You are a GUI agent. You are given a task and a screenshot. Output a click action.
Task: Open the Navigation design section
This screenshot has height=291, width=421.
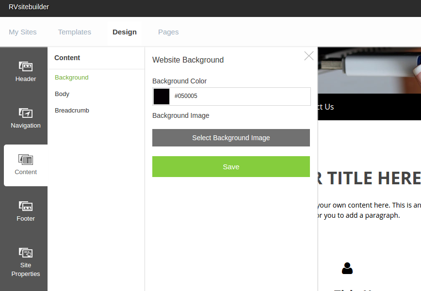tap(26, 118)
